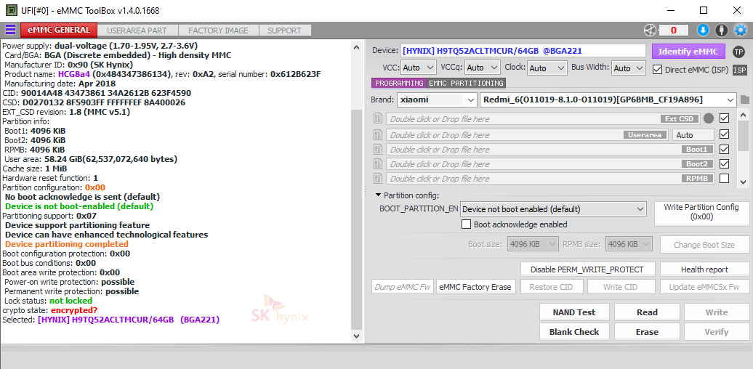The height and width of the screenshot is (369, 753).
Task: Click Disable PERM_WRITE_PROTECT button
Action: click(588, 269)
